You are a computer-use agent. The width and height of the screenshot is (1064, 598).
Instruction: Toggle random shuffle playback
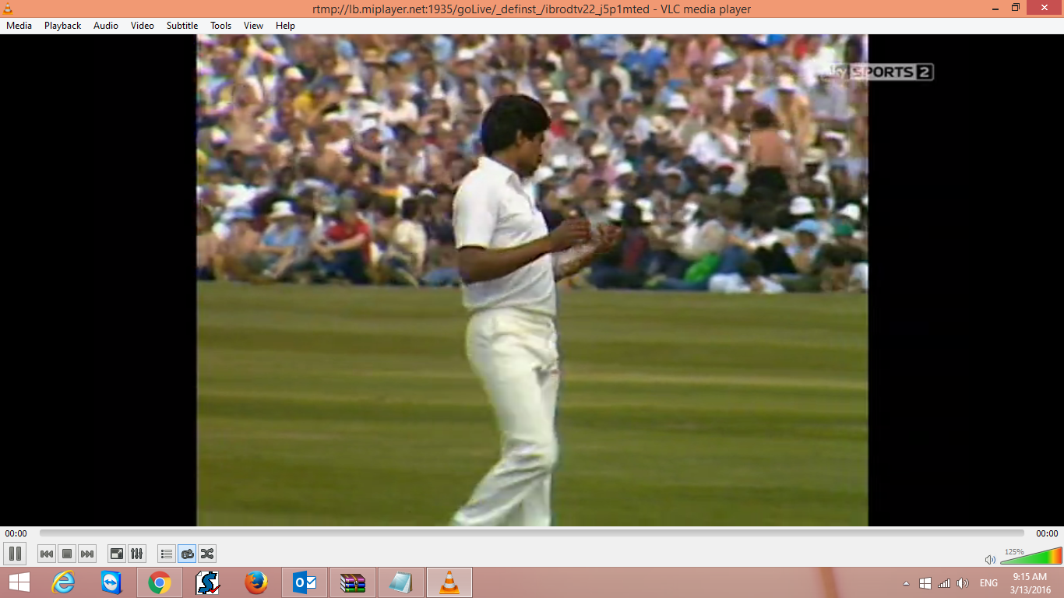tap(207, 554)
